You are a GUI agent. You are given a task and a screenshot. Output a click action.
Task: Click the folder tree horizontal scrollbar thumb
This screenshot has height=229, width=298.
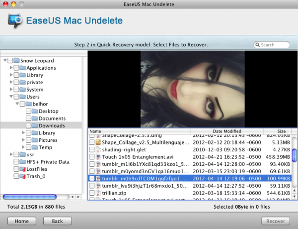click(x=30, y=197)
